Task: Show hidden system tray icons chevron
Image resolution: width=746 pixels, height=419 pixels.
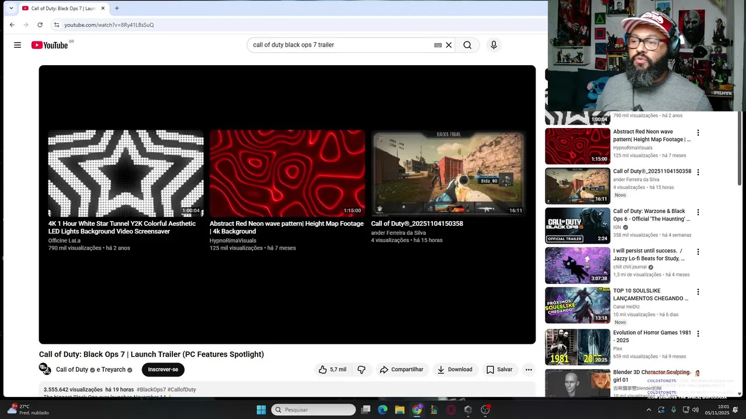Action: pos(648,410)
